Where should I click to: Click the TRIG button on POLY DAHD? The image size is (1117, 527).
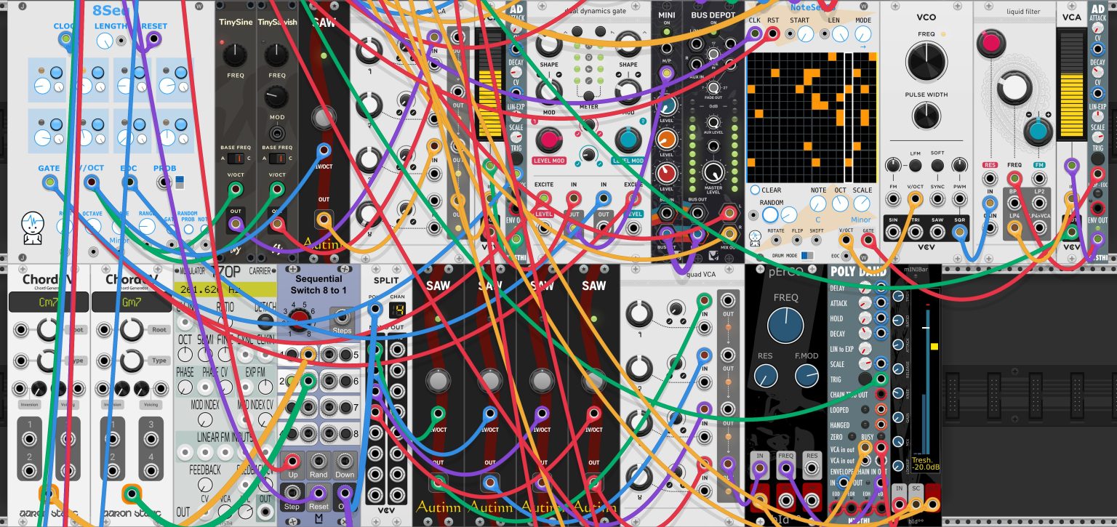pos(865,379)
